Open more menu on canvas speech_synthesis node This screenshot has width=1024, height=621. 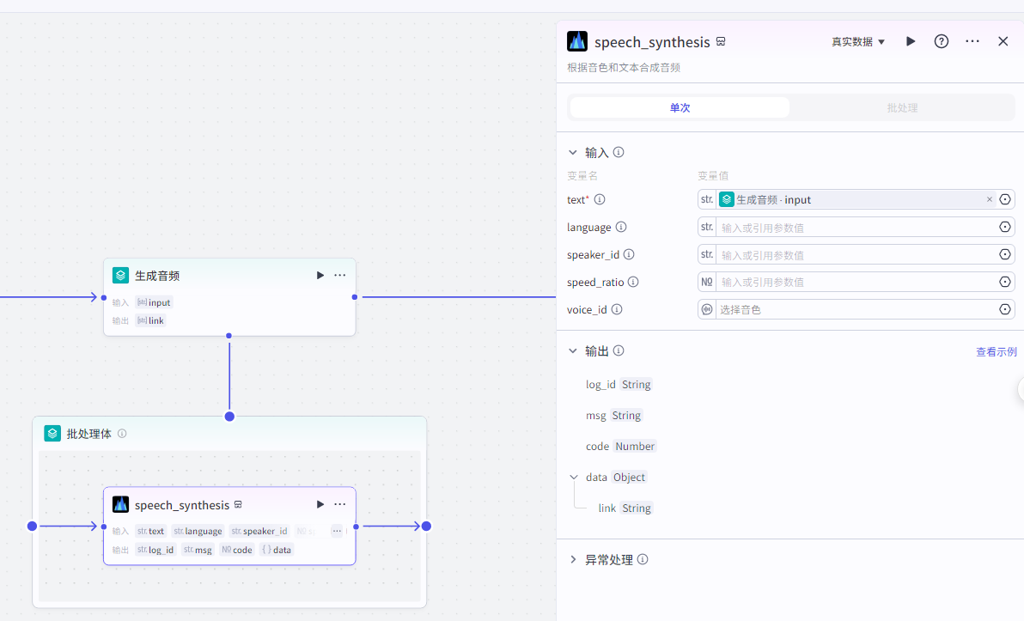coord(340,505)
